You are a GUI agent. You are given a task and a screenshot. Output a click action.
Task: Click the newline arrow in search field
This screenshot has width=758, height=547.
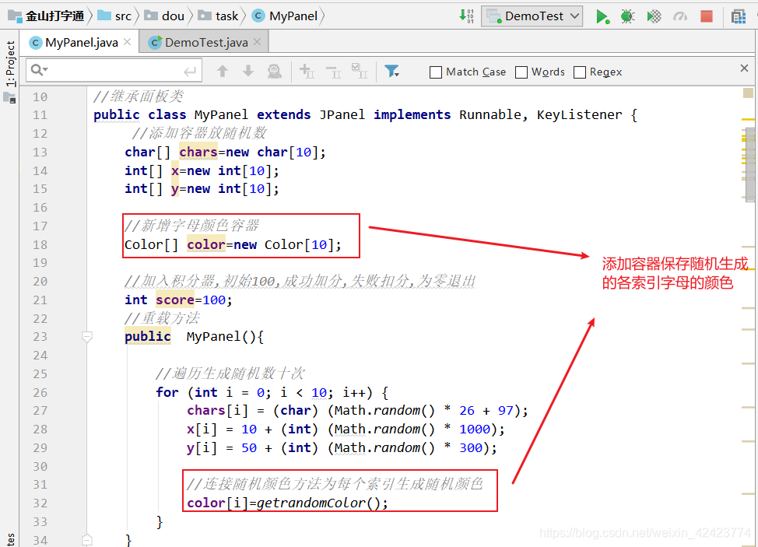click(x=190, y=72)
